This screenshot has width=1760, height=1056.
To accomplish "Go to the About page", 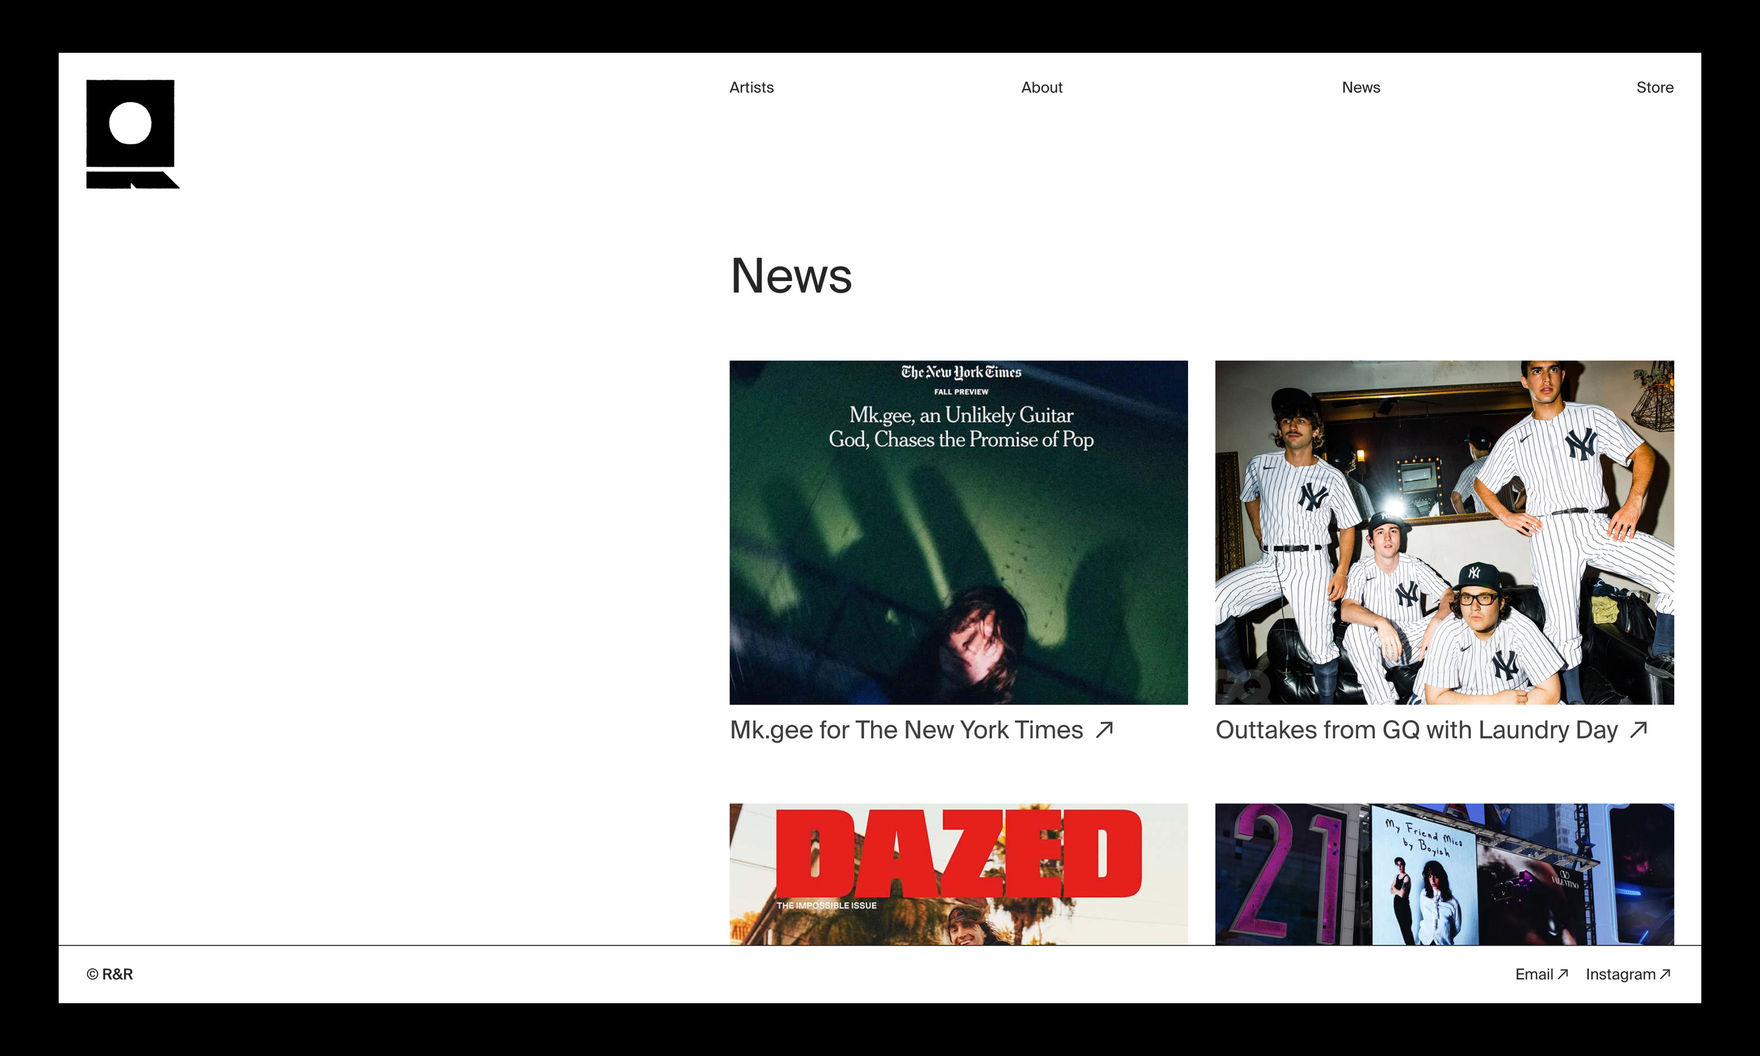I will click(1041, 87).
